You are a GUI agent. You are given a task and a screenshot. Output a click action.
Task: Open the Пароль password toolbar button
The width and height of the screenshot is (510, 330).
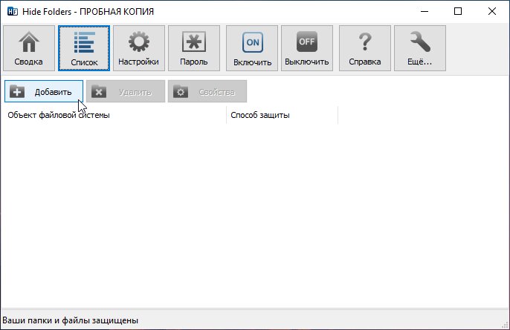pos(194,48)
